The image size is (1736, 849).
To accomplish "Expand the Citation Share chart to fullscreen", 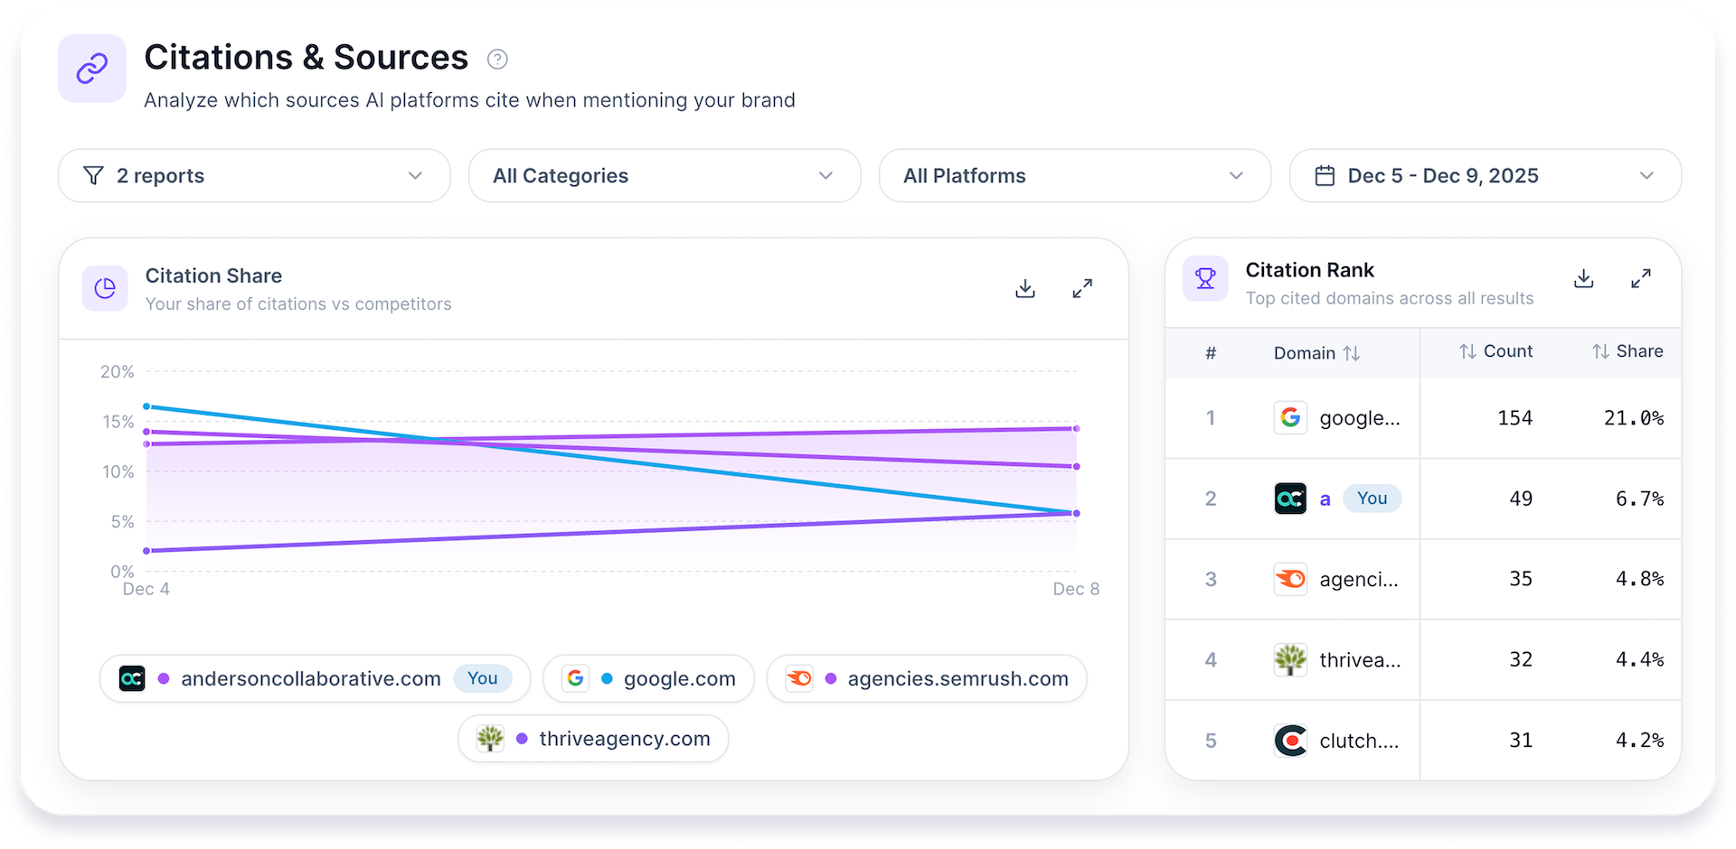I will pos(1082,288).
